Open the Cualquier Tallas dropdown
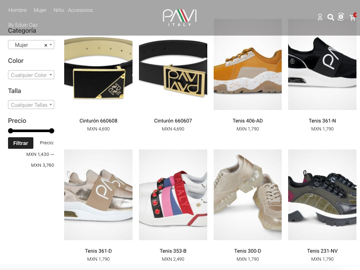Image resolution: width=360 pixels, height=270 pixels. click(31, 105)
